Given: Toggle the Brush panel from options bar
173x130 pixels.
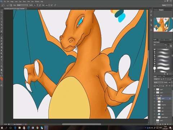Looking at the screenshot, I should tap(11, 5).
